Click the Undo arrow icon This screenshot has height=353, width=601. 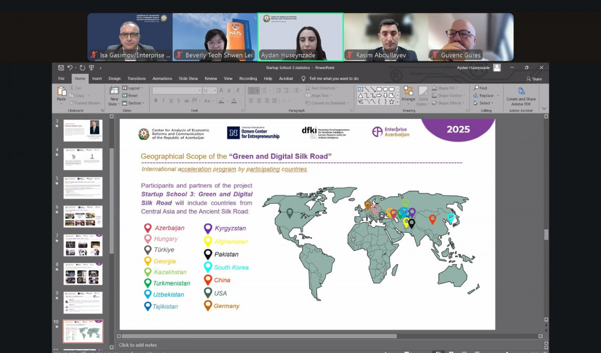point(70,67)
